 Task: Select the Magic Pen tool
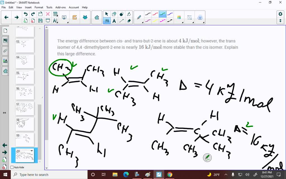pos(139,17)
